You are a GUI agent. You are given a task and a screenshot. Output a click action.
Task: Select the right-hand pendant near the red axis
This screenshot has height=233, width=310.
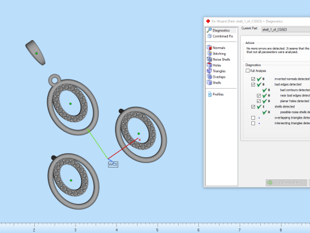point(141,135)
